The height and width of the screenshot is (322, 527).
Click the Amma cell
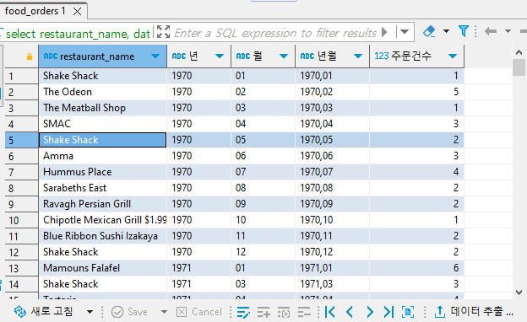102,156
